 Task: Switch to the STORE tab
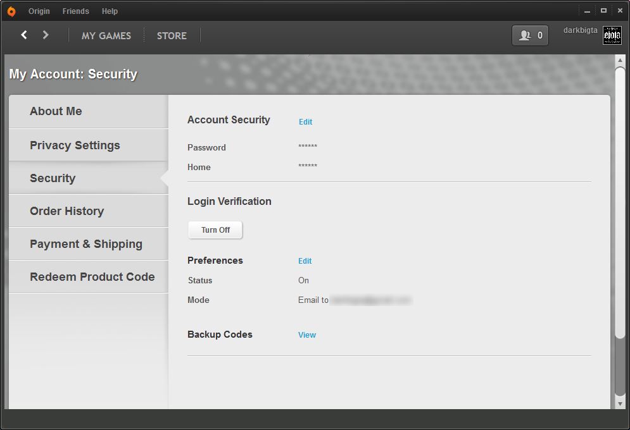tap(172, 35)
